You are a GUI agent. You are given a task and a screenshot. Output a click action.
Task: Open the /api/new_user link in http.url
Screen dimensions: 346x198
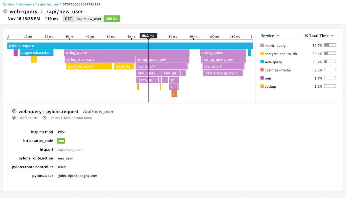point(70,149)
